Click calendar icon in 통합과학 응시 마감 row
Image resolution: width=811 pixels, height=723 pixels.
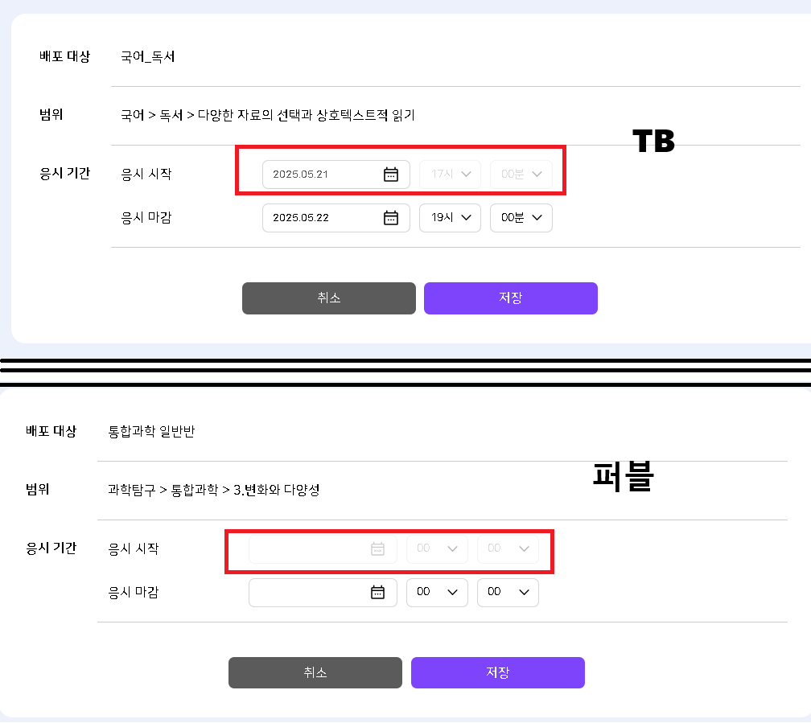377,593
